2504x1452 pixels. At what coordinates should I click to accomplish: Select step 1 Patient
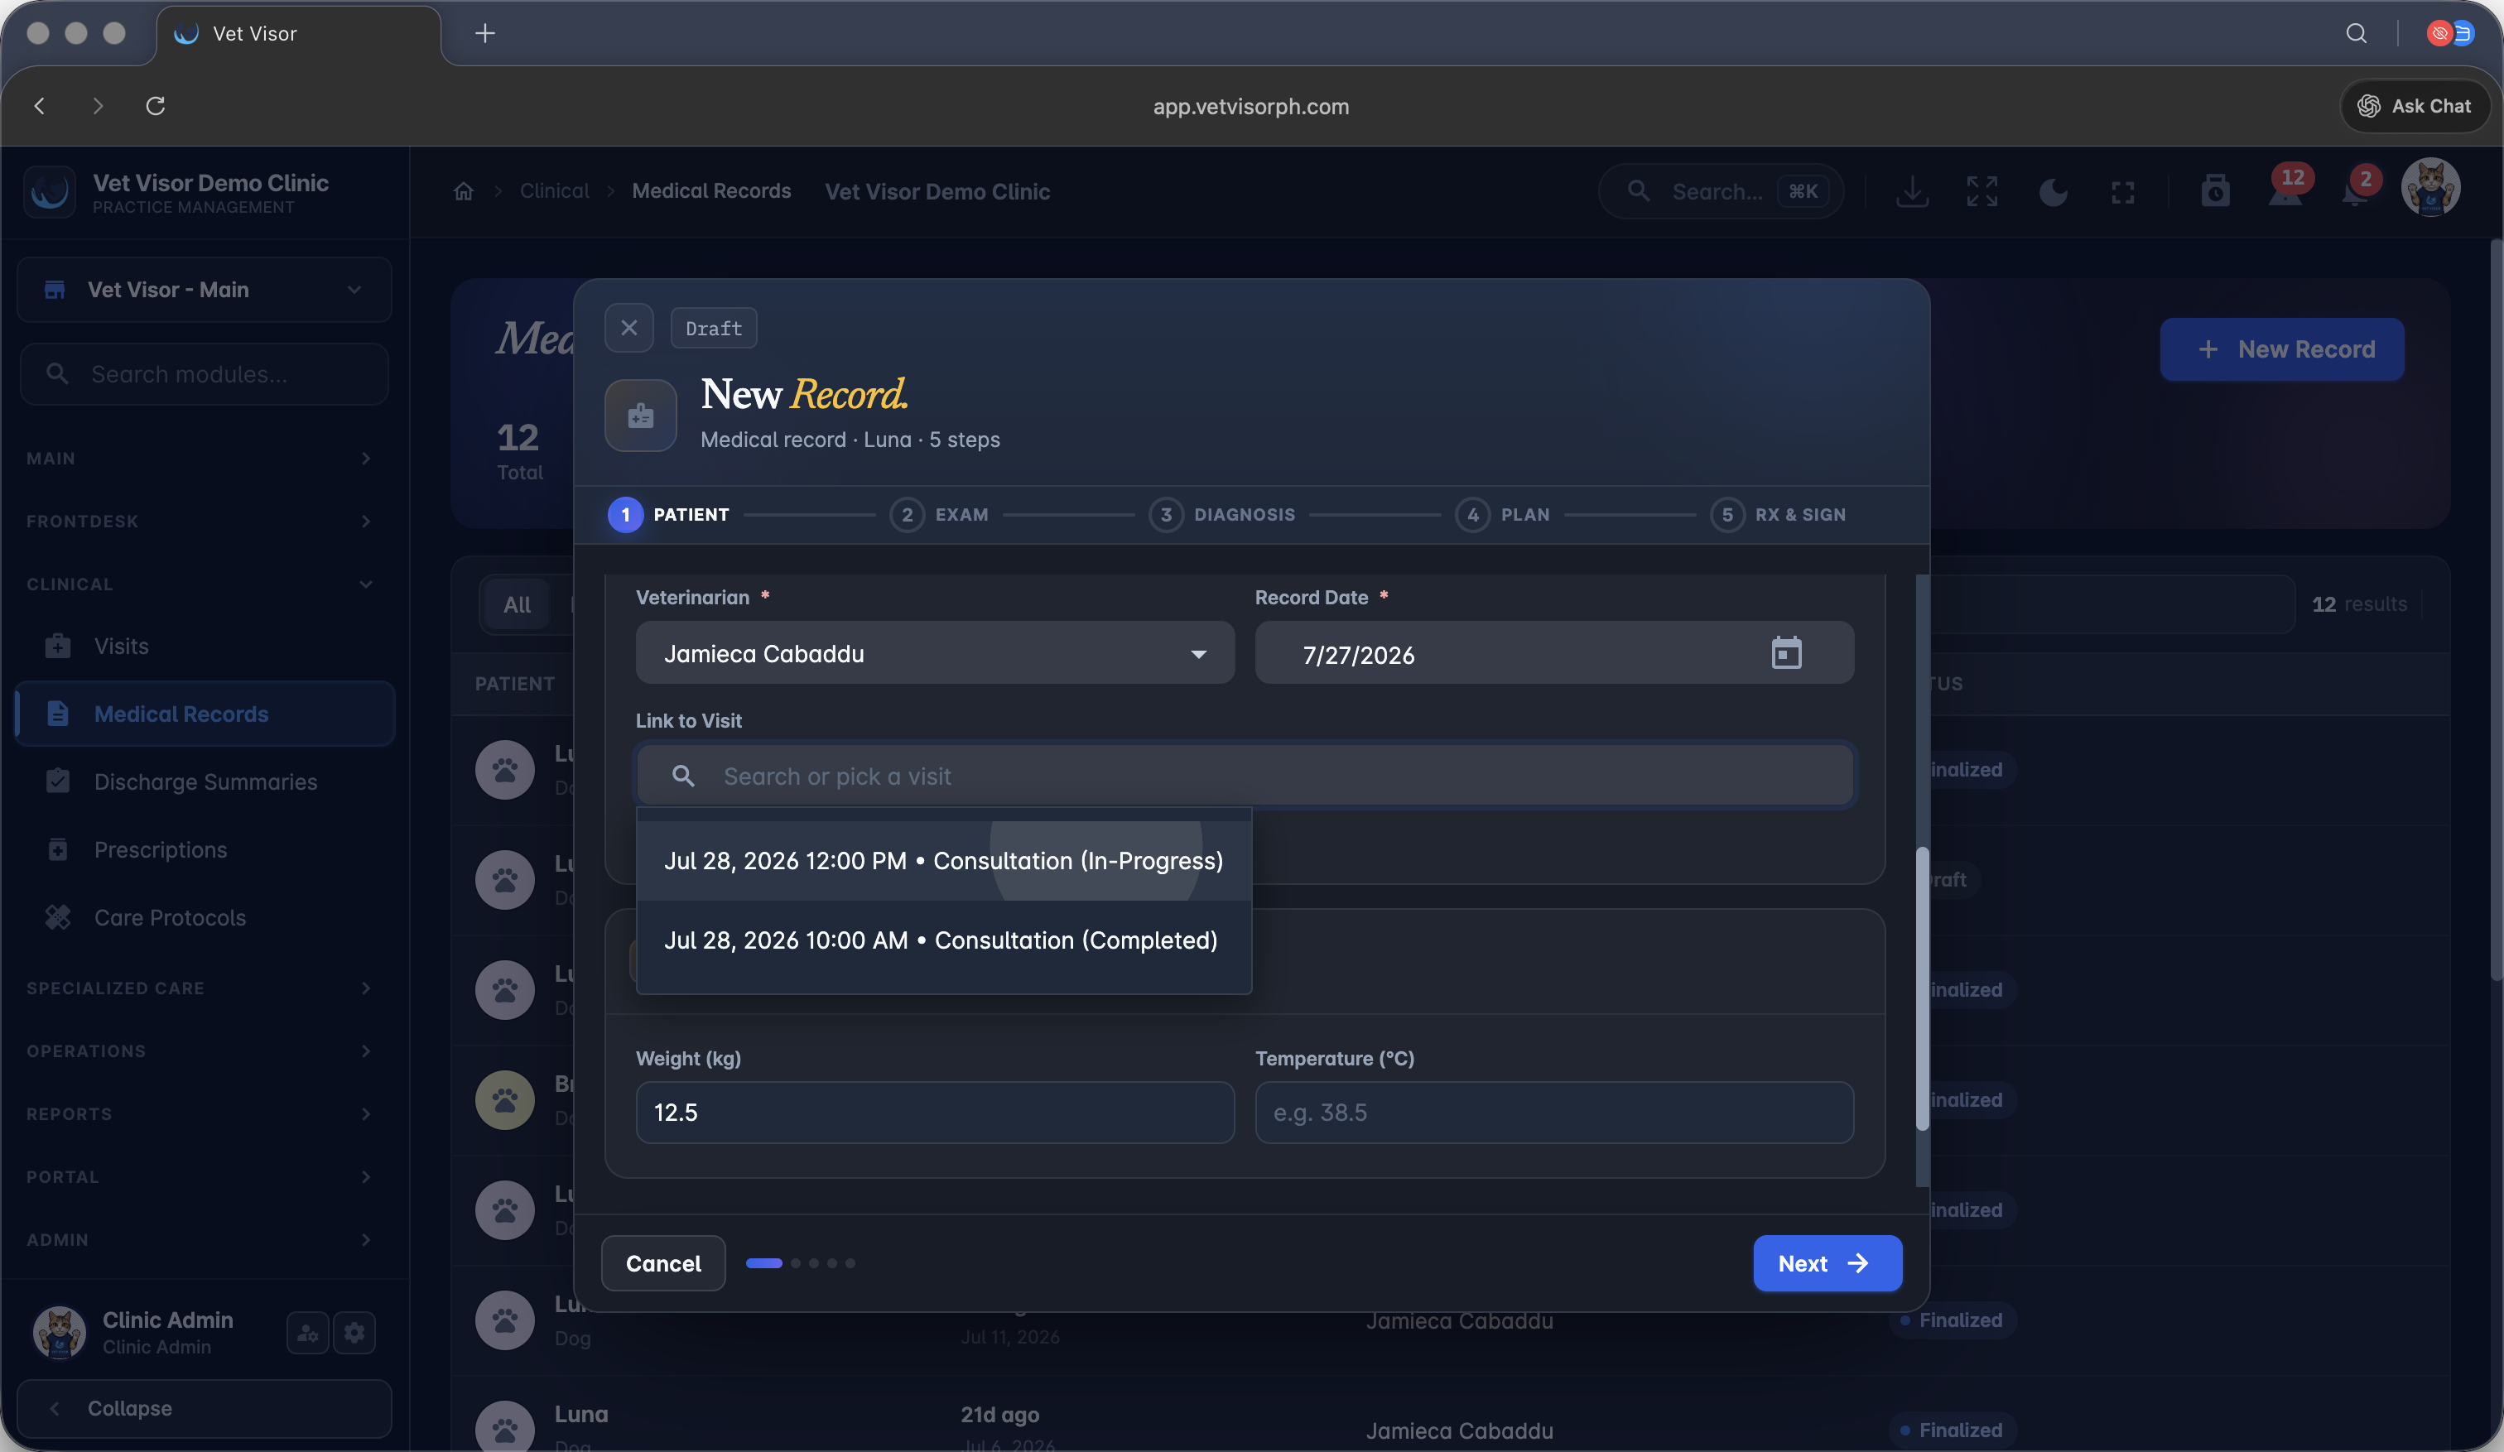click(x=669, y=514)
